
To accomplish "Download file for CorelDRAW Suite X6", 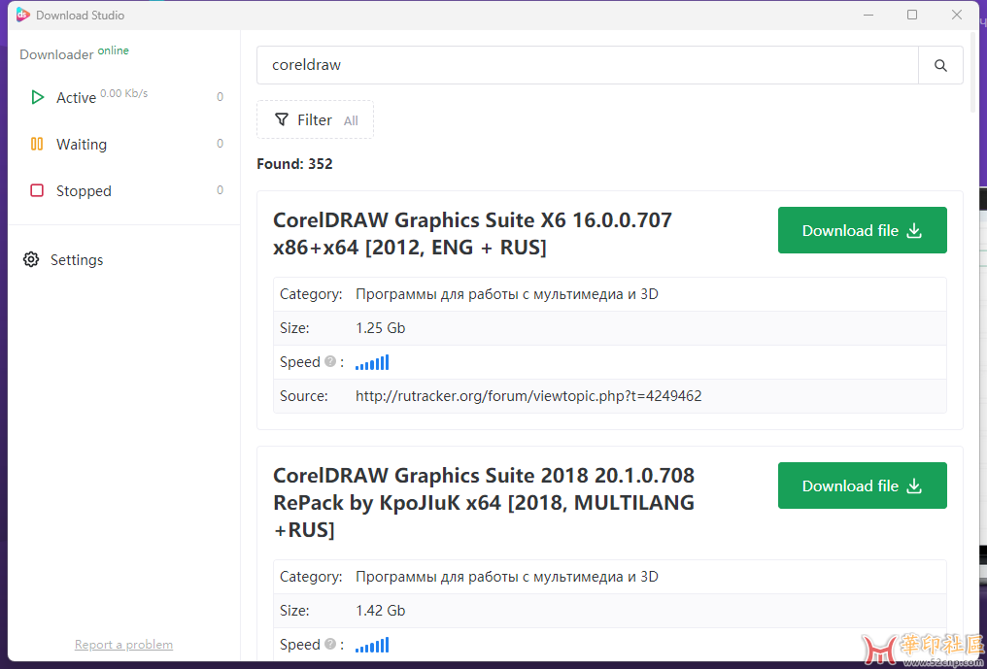I will [x=863, y=230].
